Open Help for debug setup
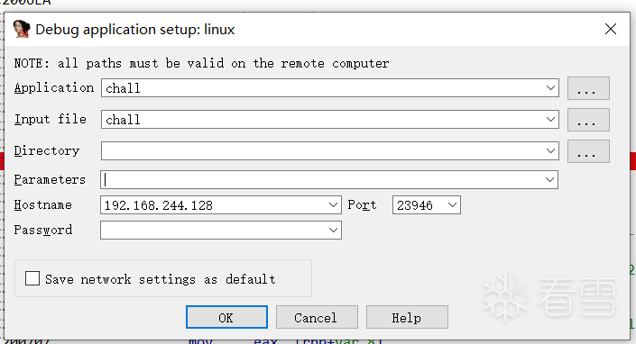The height and width of the screenshot is (344, 636). pos(407,317)
